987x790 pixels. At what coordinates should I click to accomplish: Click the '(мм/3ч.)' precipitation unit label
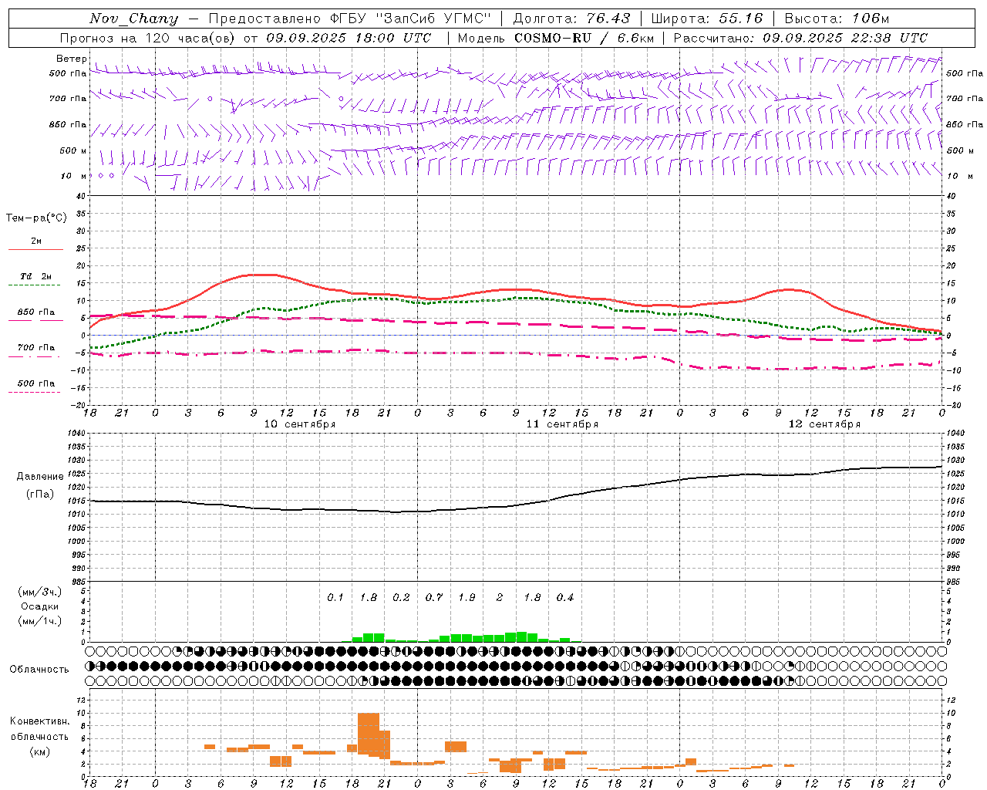point(39,592)
